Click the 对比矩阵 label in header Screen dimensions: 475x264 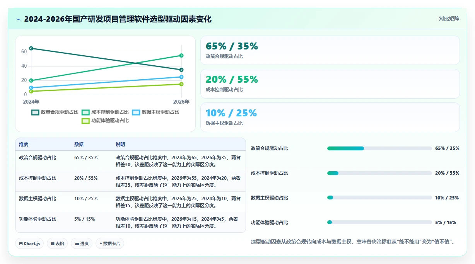449,19
